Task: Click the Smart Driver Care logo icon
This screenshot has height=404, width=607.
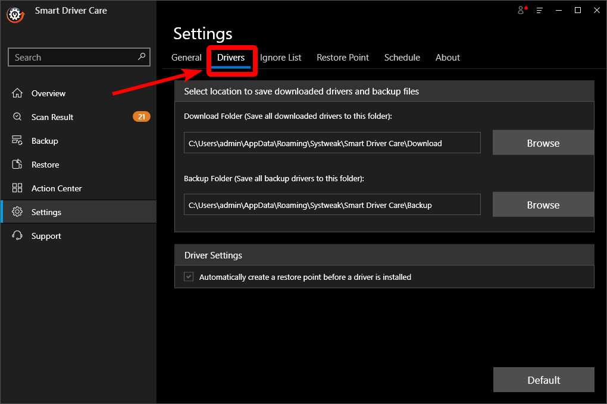Action: pos(15,15)
